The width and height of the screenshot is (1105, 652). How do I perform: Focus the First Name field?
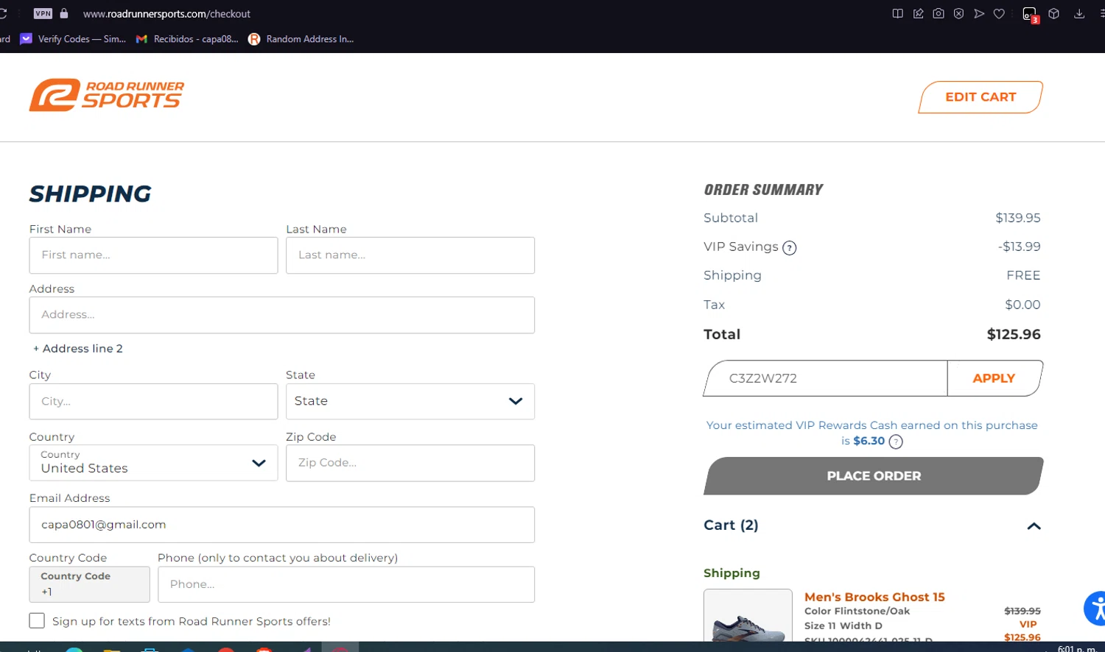(x=153, y=255)
